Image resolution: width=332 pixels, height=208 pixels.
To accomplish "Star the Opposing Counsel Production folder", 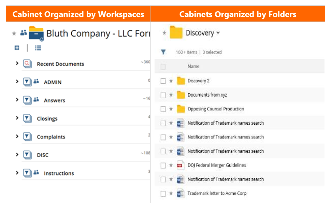I will click(171, 109).
